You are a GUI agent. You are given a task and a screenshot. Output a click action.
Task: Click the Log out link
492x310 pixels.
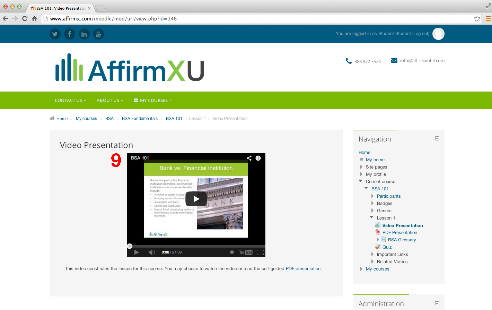coord(421,34)
